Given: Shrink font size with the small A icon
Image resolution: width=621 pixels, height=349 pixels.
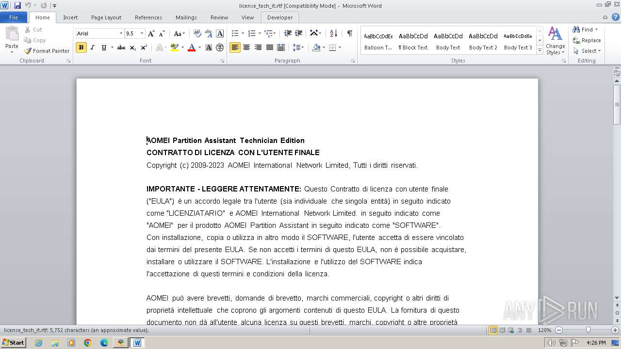Looking at the screenshot, I should (x=162, y=33).
